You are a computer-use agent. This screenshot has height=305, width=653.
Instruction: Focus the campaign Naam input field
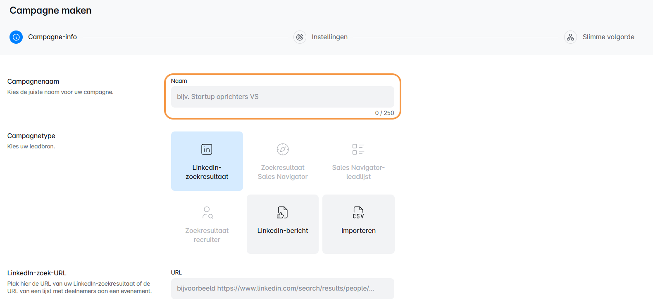click(282, 97)
